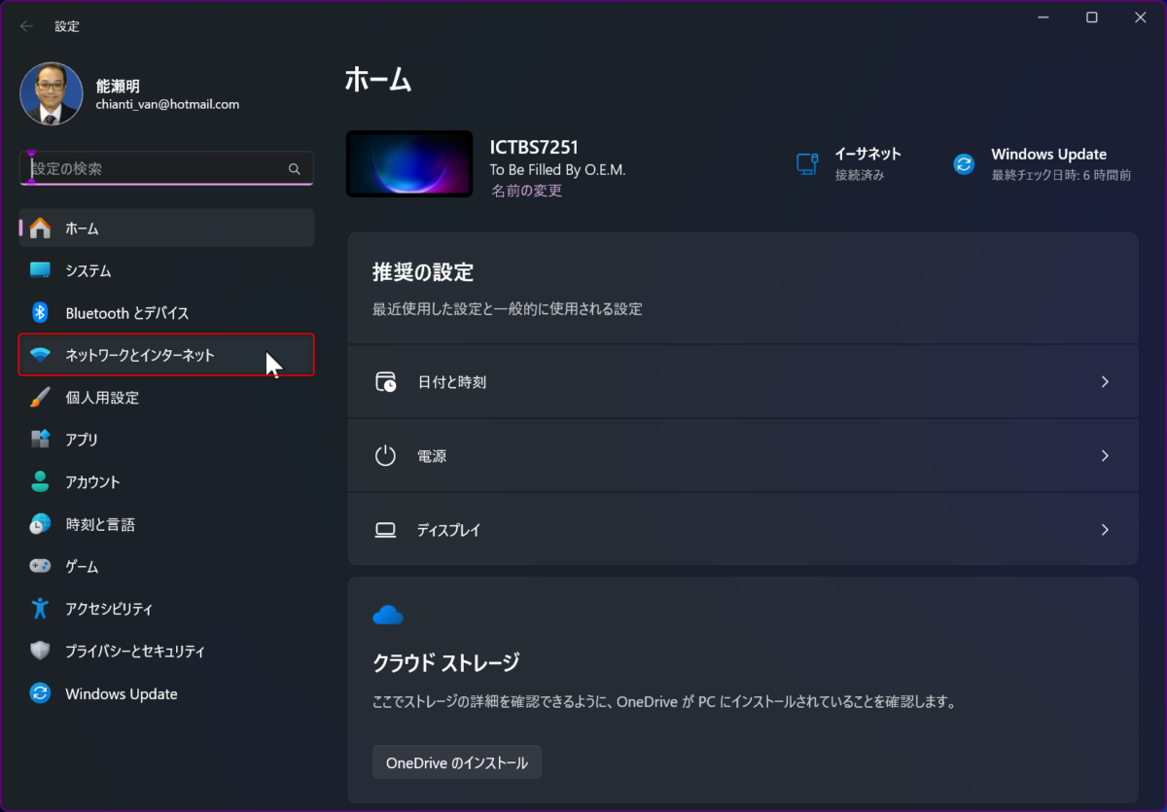
Task: Click the To Be Filled By O.E.M. text
Action: tap(558, 170)
